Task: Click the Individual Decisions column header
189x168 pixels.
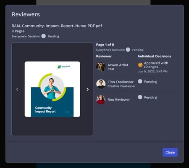Action: click(x=155, y=56)
